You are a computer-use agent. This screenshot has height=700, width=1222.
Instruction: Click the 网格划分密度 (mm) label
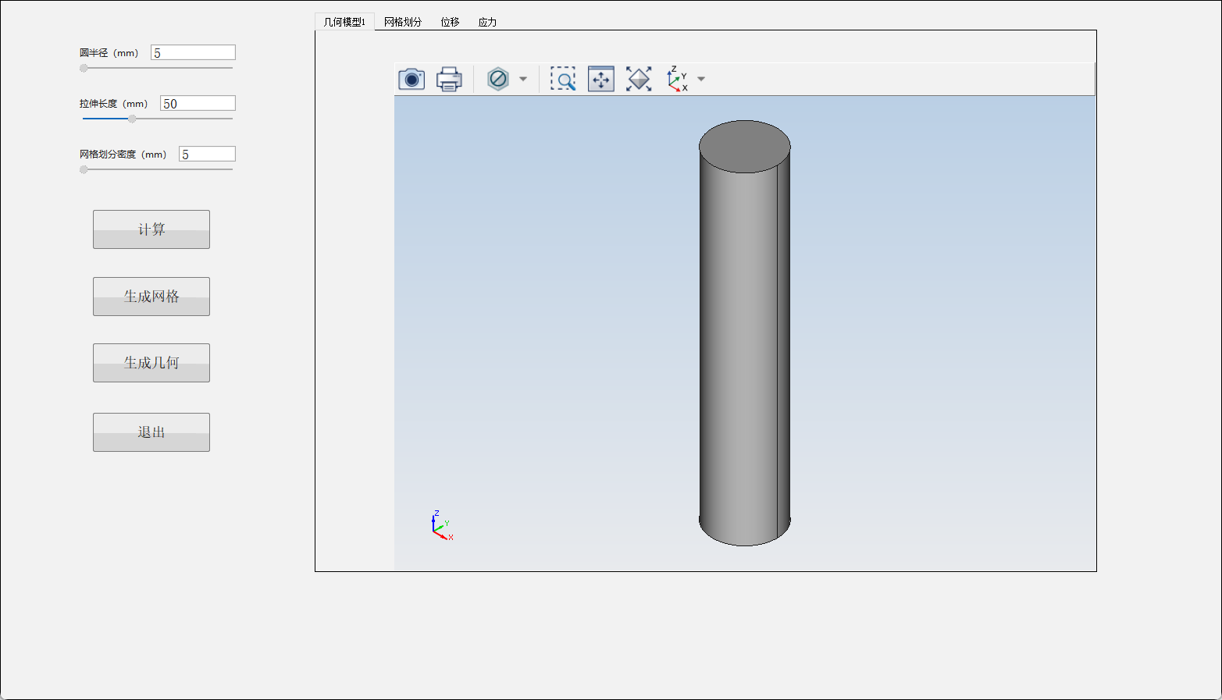[x=123, y=155]
